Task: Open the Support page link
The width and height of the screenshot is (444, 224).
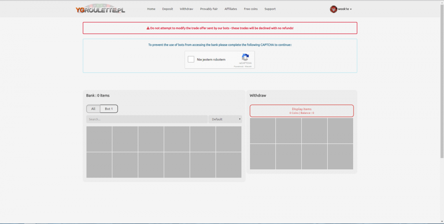Action: pyautogui.click(x=270, y=9)
